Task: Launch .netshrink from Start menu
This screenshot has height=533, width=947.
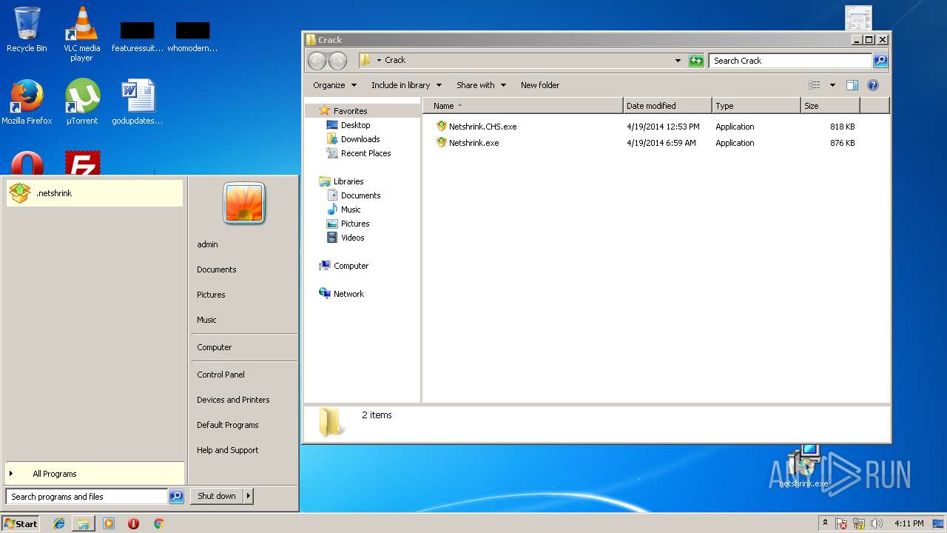Action: coord(95,193)
